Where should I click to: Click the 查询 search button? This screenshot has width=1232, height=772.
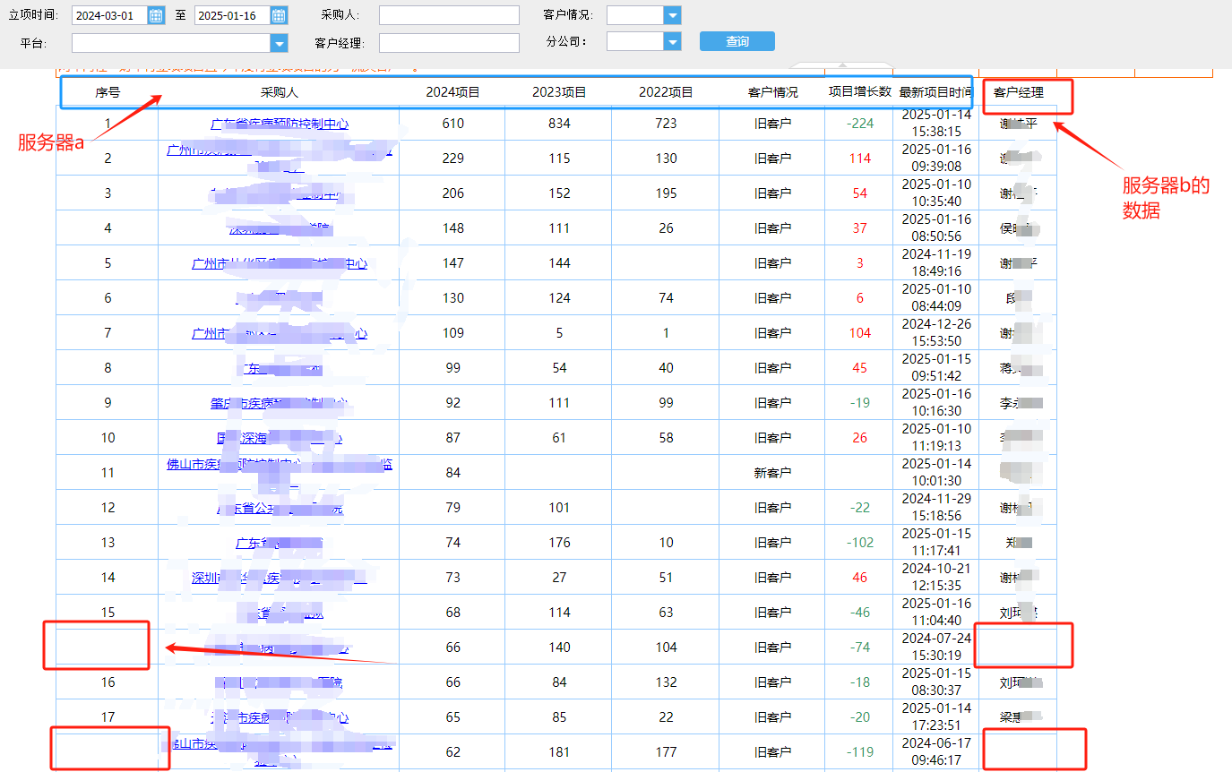[737, 42]
